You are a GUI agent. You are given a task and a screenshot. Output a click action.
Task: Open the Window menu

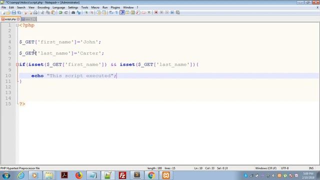128,7
